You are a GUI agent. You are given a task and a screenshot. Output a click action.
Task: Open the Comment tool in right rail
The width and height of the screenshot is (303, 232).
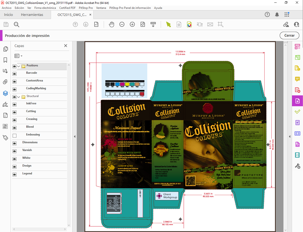coord(297,79)
